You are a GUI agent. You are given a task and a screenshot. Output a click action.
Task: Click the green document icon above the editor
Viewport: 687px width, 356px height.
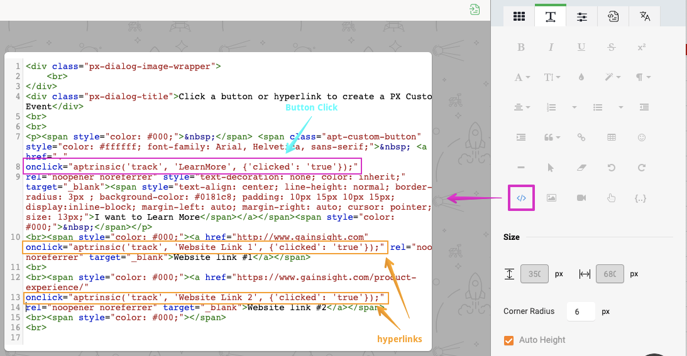pyautogui.click(x=475, y=9)
